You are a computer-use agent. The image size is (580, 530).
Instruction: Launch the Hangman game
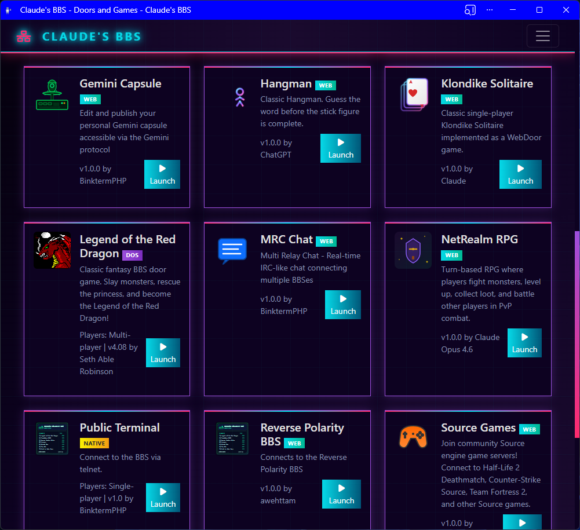coord(341,148)
